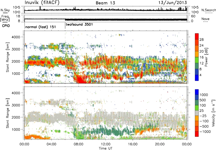Click the dashed CPID change line in power panel
216x150 pixels.
coord(65,57)
